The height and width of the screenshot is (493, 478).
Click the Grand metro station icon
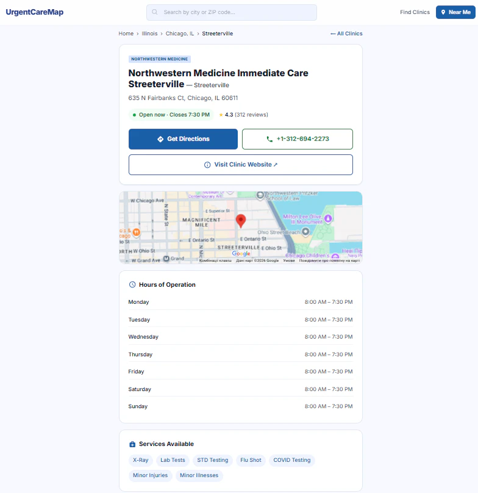166,259
